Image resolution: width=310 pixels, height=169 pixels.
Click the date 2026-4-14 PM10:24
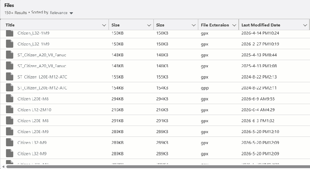coord(260,33)
